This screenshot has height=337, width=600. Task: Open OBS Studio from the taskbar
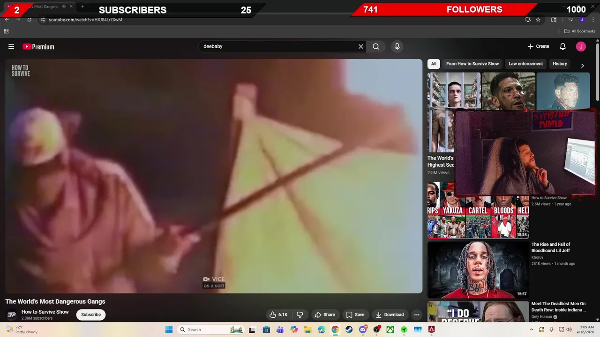pos(376,330)
